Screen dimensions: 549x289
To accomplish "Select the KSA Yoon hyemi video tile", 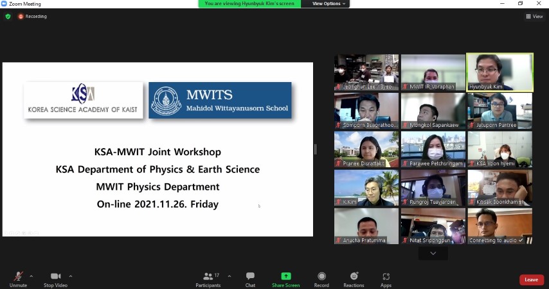I will (x=500, y=149).
